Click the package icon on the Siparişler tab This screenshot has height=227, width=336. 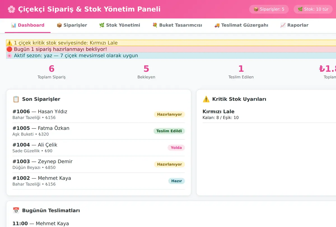(x=59, y=25)
